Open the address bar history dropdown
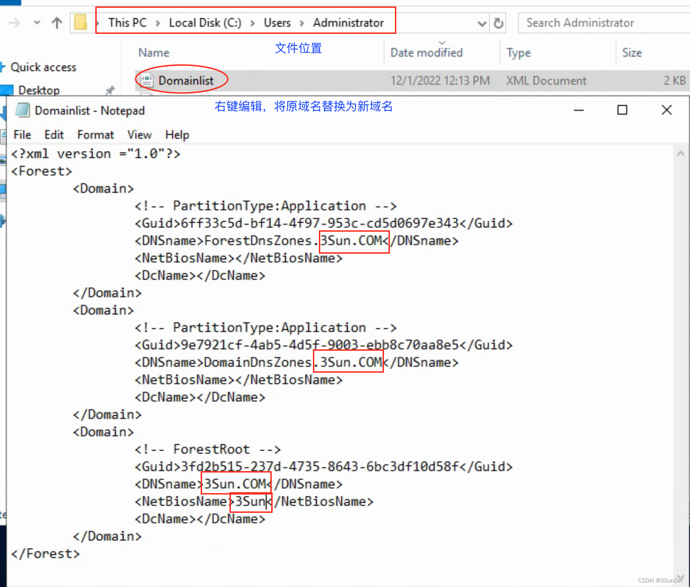This screenshot has height=587, width=690. click(x=482, y=22)
